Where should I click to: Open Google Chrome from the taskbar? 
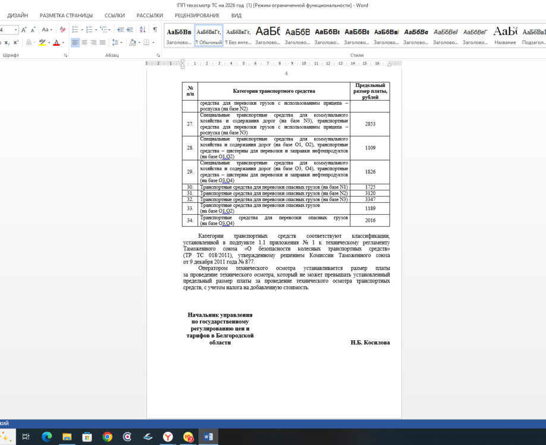pos(107,437)
